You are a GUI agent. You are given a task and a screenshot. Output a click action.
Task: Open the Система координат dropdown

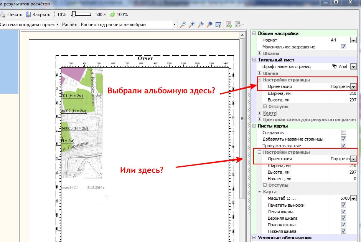(58, 25)
